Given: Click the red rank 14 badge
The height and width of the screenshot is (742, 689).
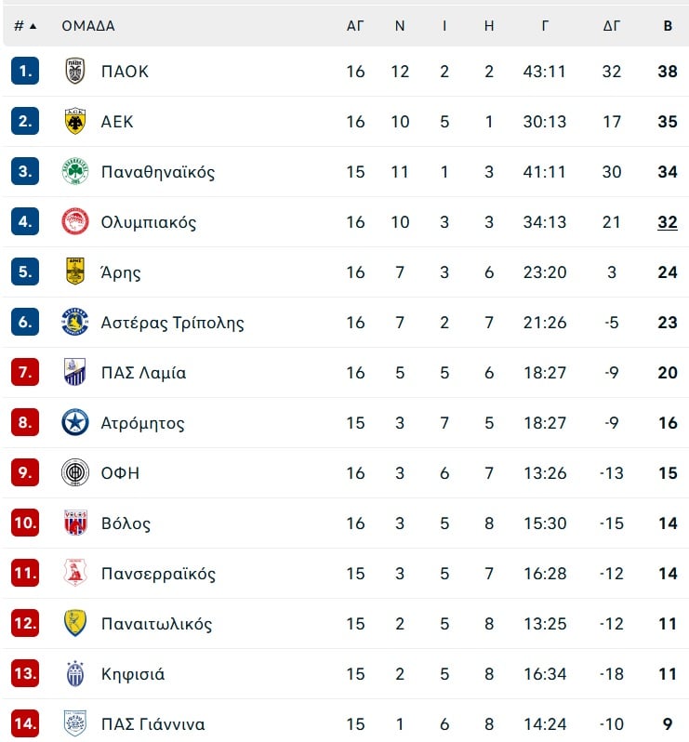Looking at the screenshot, I should (25, 723).
